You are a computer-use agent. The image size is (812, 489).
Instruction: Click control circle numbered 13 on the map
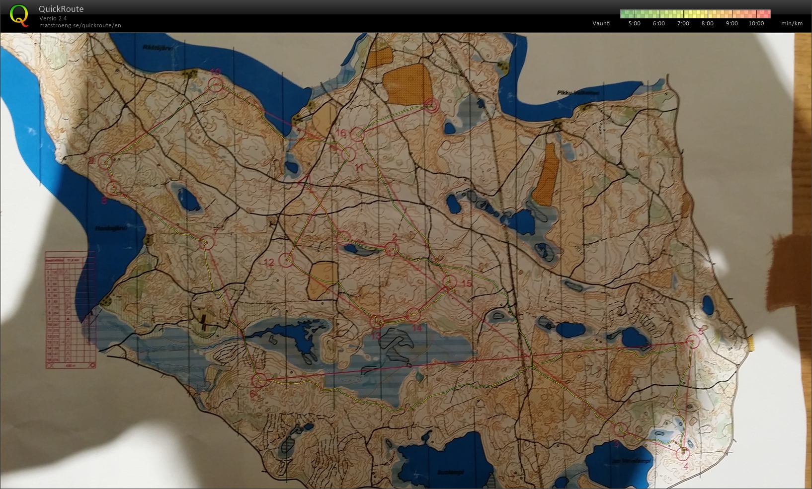pyautogui.click(x=376, y=321)
